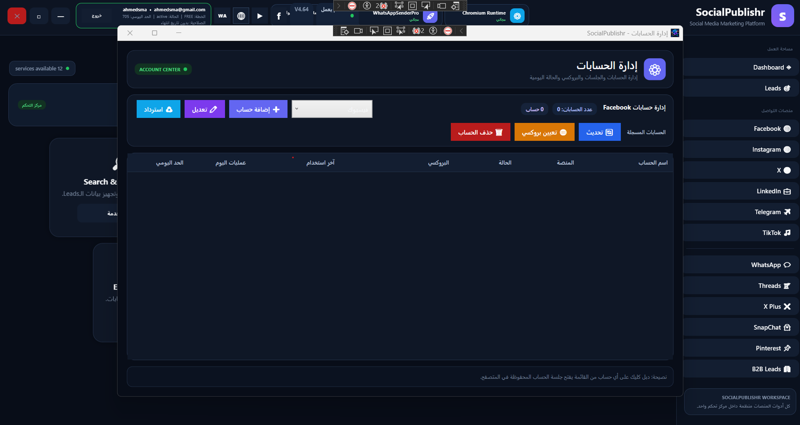Click the globe icon in top bar
Image resolution: width=800 pixels, height=425 pixels.
click(x=241, y=16)
